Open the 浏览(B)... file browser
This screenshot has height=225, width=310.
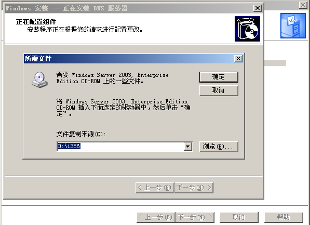(219, 147)
